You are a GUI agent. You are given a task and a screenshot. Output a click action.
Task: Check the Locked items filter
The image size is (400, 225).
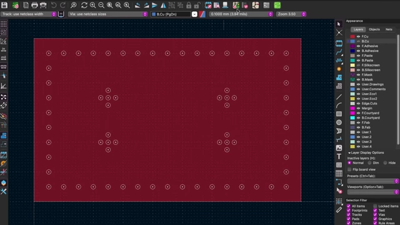375,206
